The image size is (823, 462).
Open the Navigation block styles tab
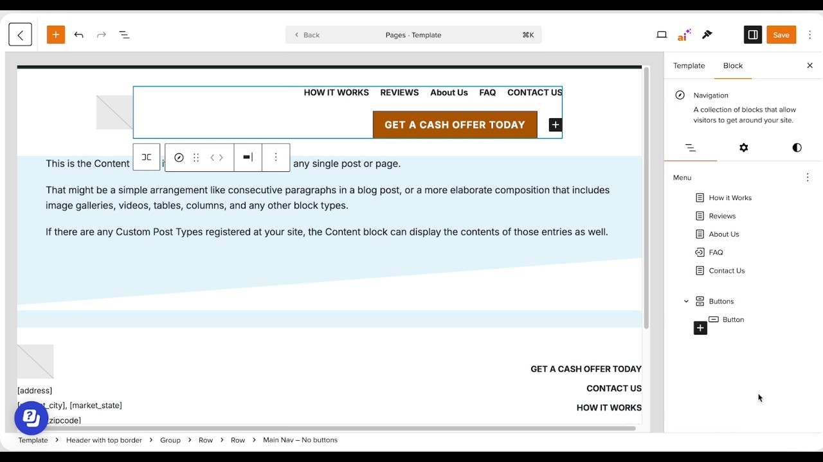(797, 148)
